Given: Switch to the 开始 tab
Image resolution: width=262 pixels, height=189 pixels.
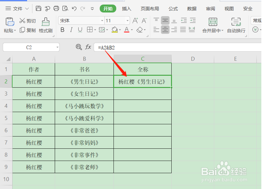Looking at the screenshot, I should click(108, 9).
